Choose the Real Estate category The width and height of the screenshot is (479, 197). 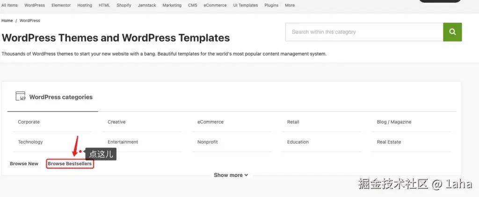(x=389, y=142)
